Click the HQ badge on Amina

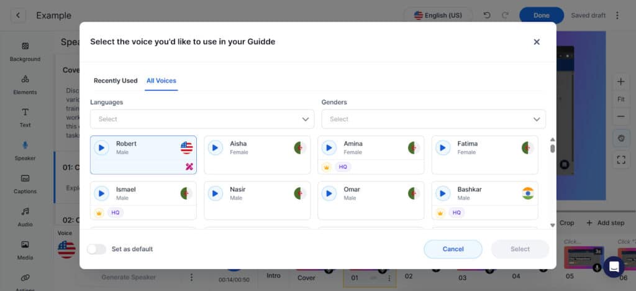343,167
